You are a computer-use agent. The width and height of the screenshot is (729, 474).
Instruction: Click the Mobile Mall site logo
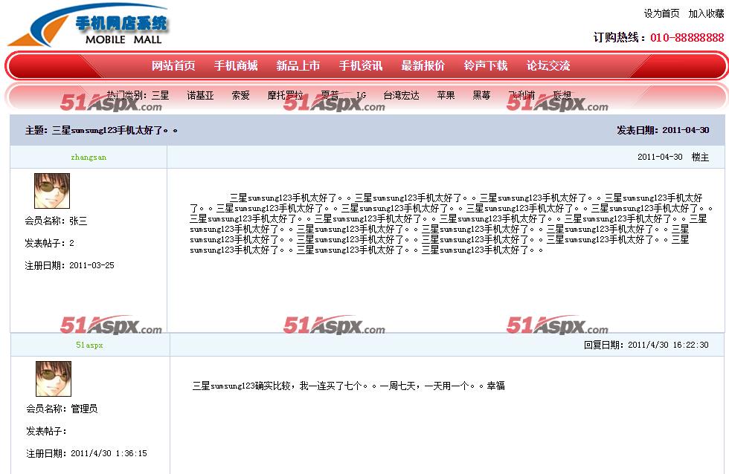pos(89,25)
